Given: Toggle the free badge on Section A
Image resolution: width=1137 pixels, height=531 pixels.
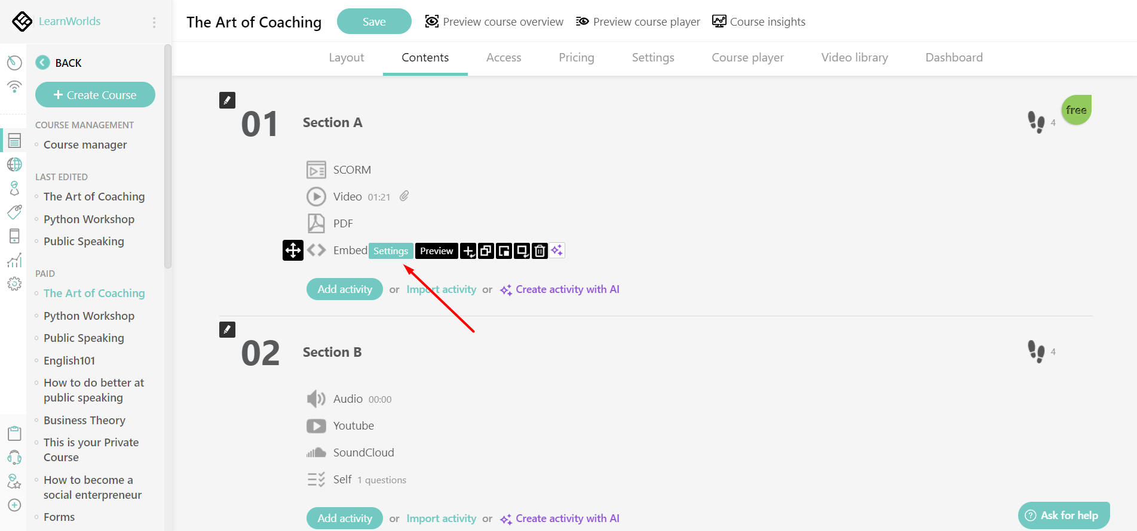Looking at the screenshot, I should (1075, 110).
